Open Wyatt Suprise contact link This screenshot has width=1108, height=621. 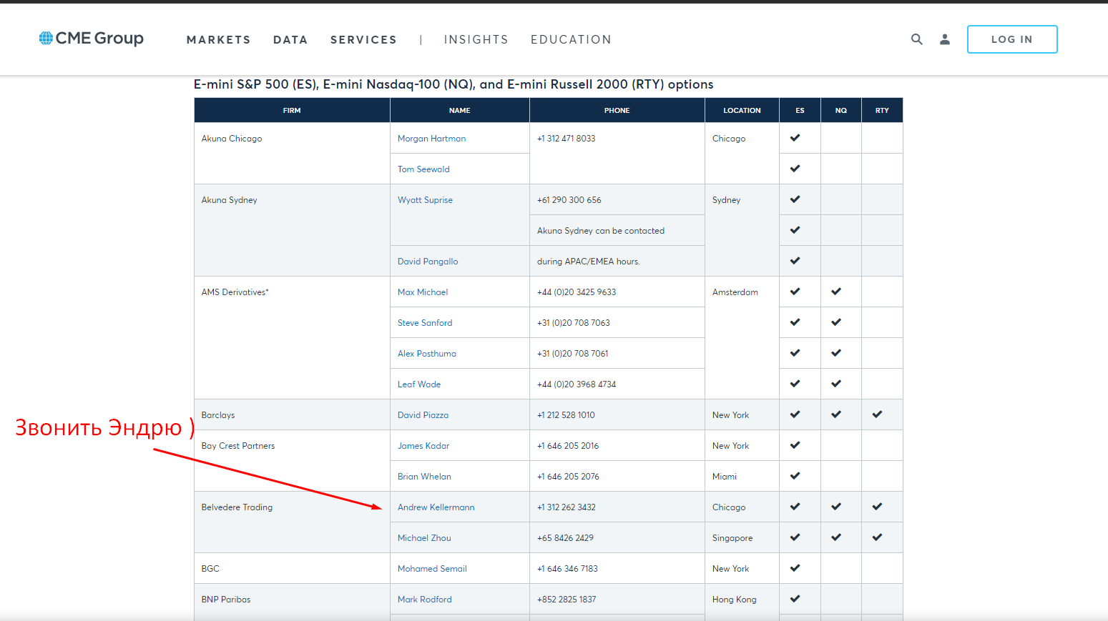425,200
